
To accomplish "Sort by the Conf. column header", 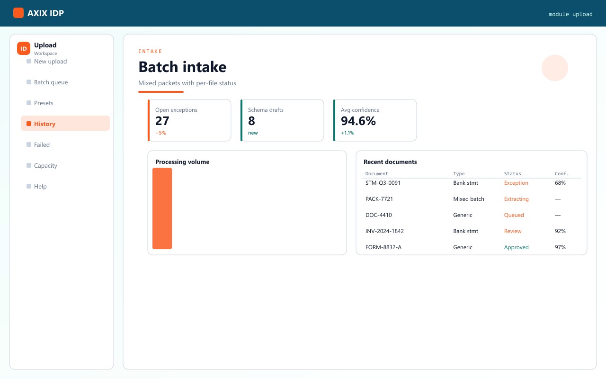I will [x=562, y=174].
